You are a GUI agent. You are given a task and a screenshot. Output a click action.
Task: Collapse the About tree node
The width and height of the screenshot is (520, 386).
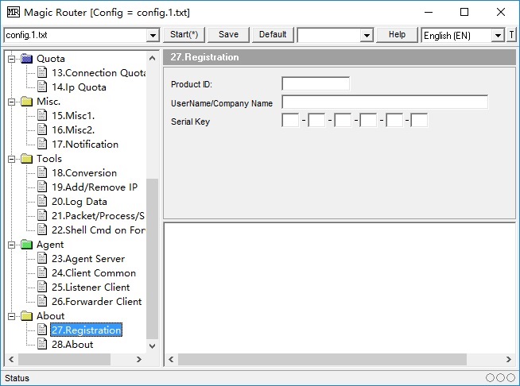(12, 316)
